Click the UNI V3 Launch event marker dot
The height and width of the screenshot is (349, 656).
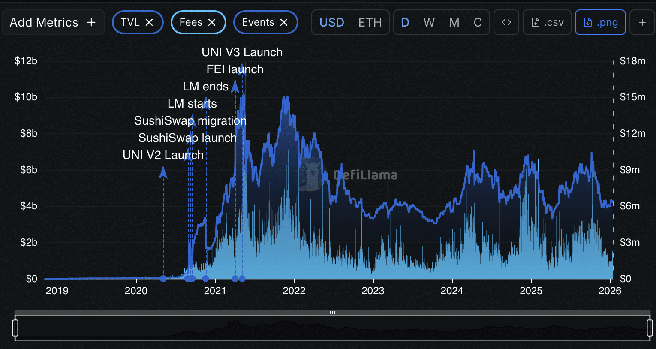(242, 279)
